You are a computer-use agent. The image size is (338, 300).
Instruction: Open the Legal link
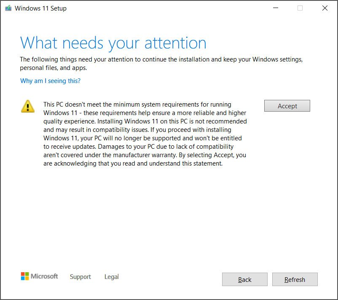(x=111, y=276)
